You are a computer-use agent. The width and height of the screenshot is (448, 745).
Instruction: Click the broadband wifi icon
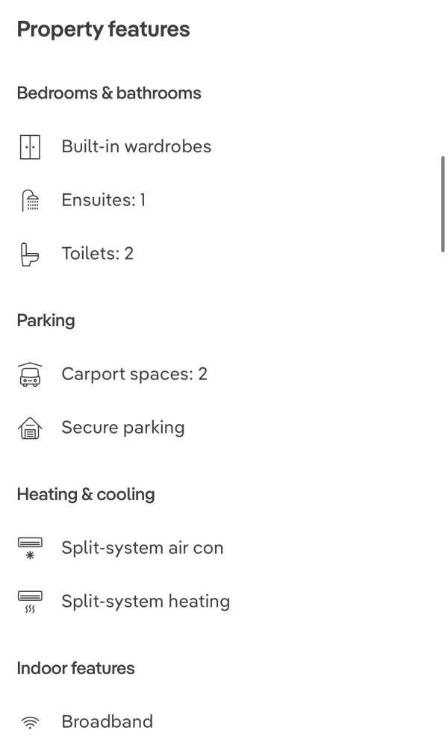(30, 723)
